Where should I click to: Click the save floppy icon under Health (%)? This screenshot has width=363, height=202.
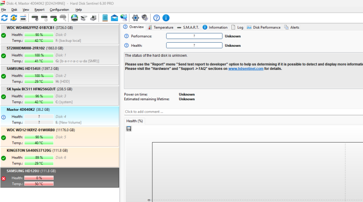(129, 128)
